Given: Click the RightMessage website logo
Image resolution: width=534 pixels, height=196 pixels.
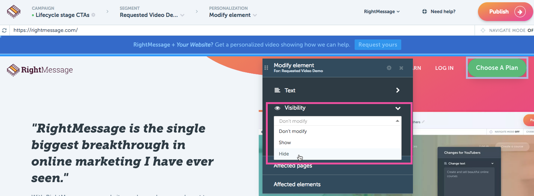Looking at the screenshot, I should pos(40,70).
